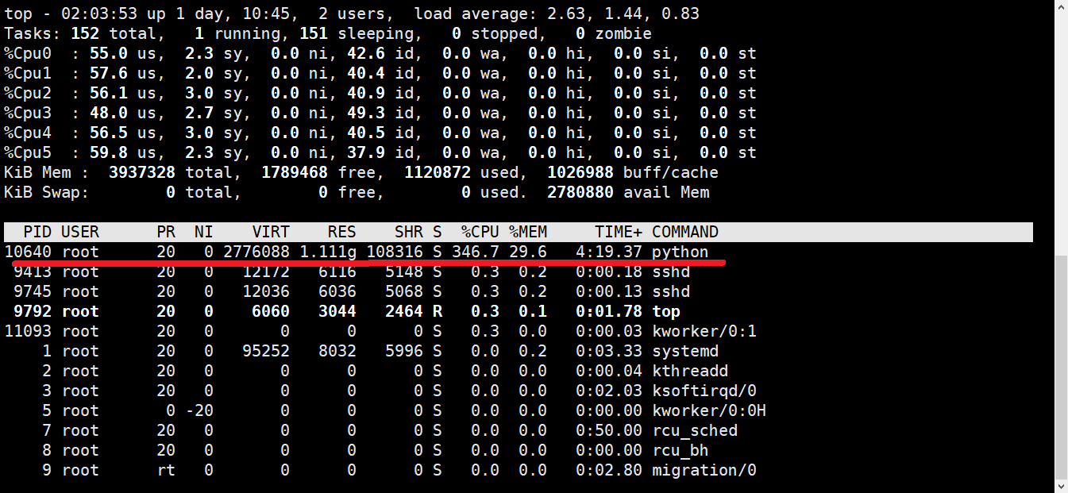Click the 0:50.00 time value
This screenshot has width=1068, height=493.
(609, 430)
